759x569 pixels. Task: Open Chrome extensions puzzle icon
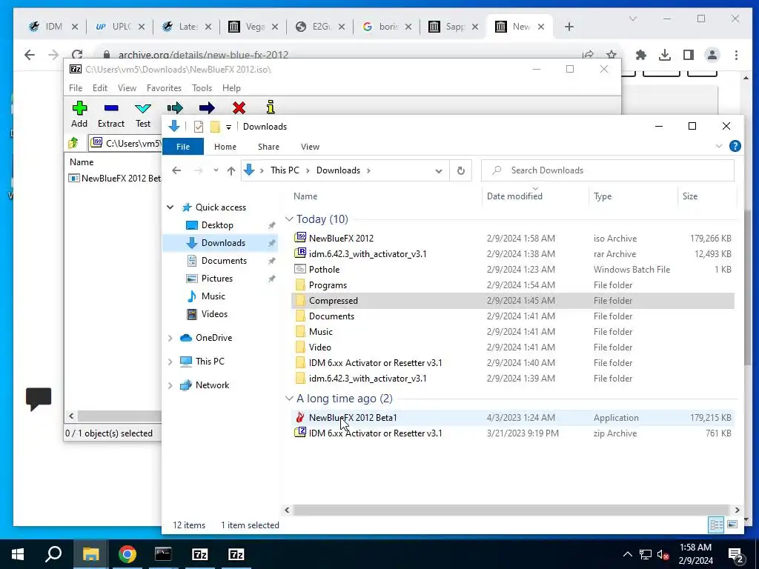[641, 55]
